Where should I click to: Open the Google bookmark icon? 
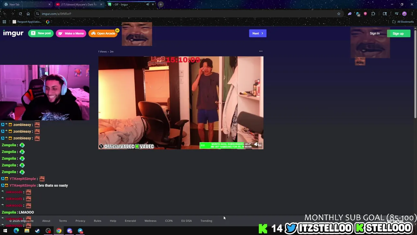tap(48, 22)
